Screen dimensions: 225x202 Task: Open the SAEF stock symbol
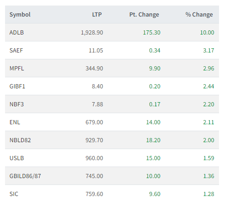point(16,51)
